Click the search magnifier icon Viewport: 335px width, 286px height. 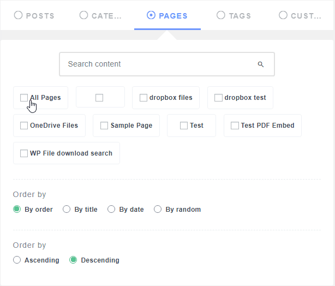[261, 64]
